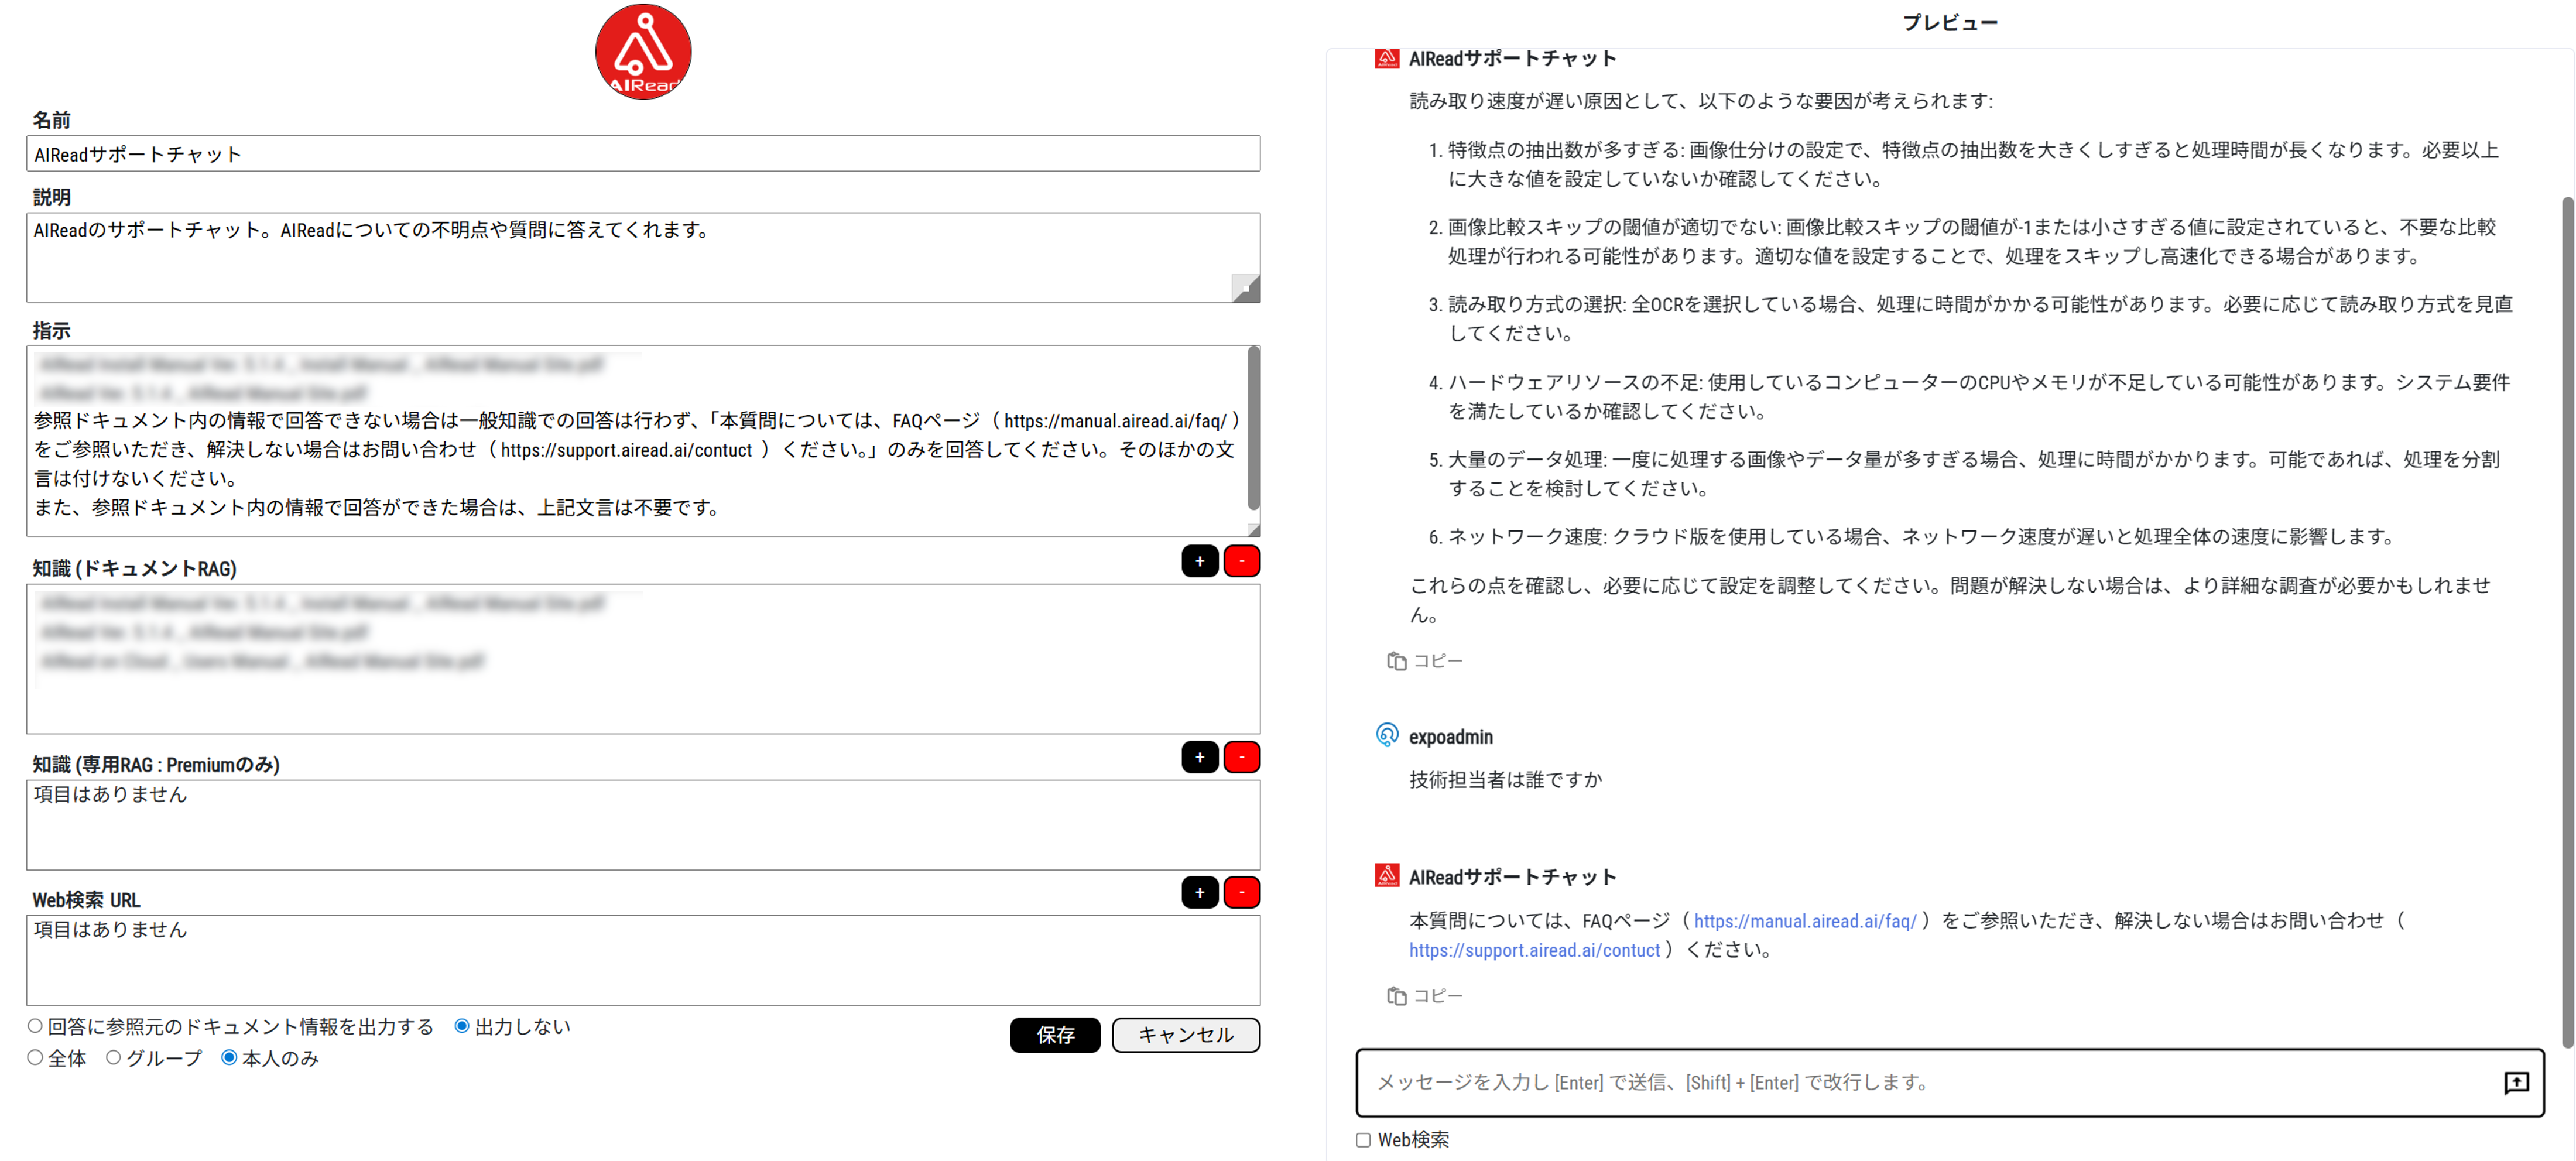
Task: Remove a Web search URL with minus
Action: 1241,892
